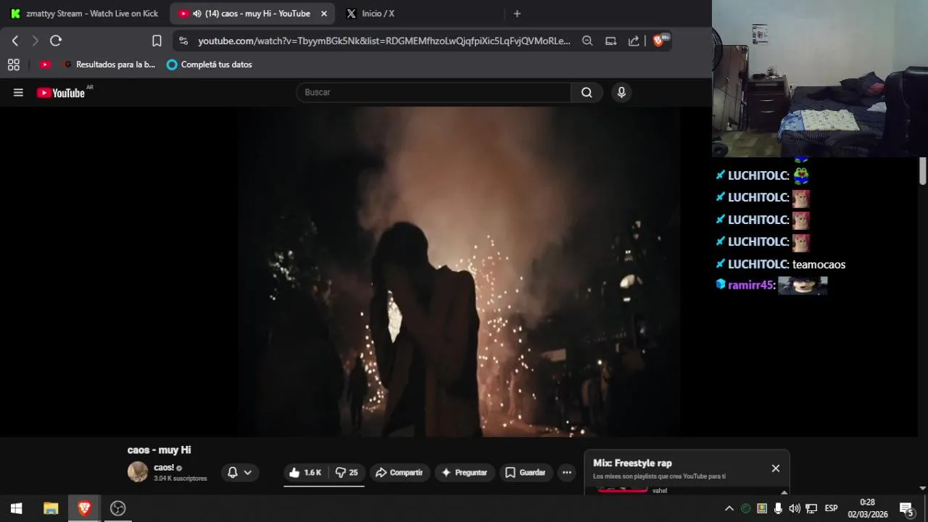Dislike the video with 25 dislikes
The image size is (928, 522).
click(x=347, y=473)
